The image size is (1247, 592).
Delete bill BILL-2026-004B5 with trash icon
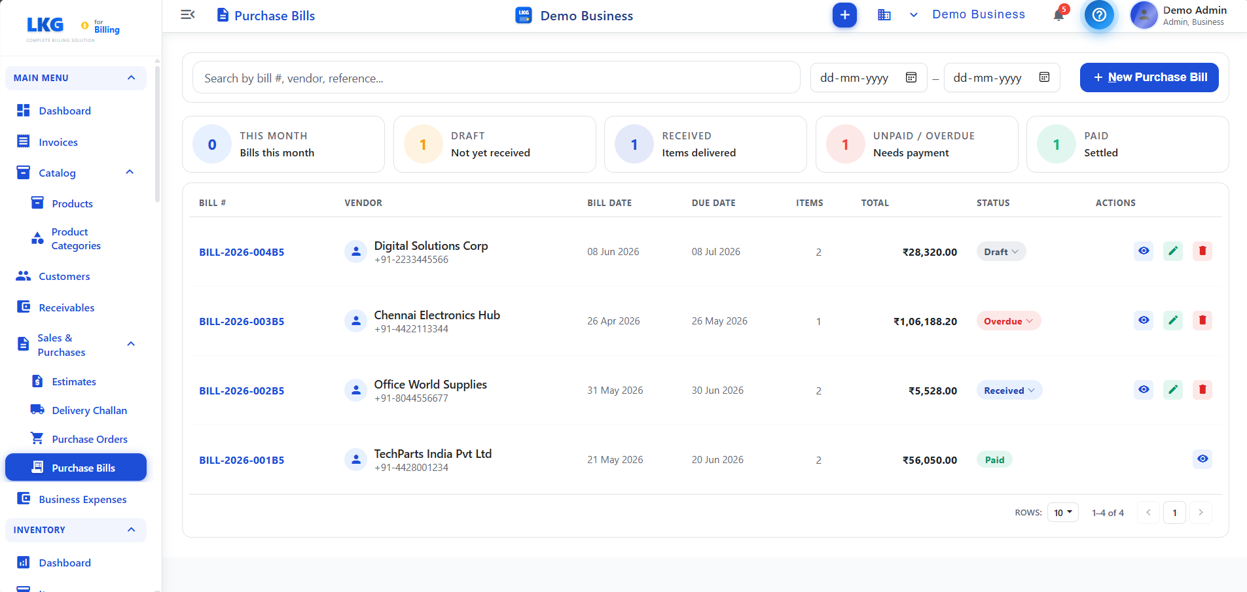point(1202,251)
